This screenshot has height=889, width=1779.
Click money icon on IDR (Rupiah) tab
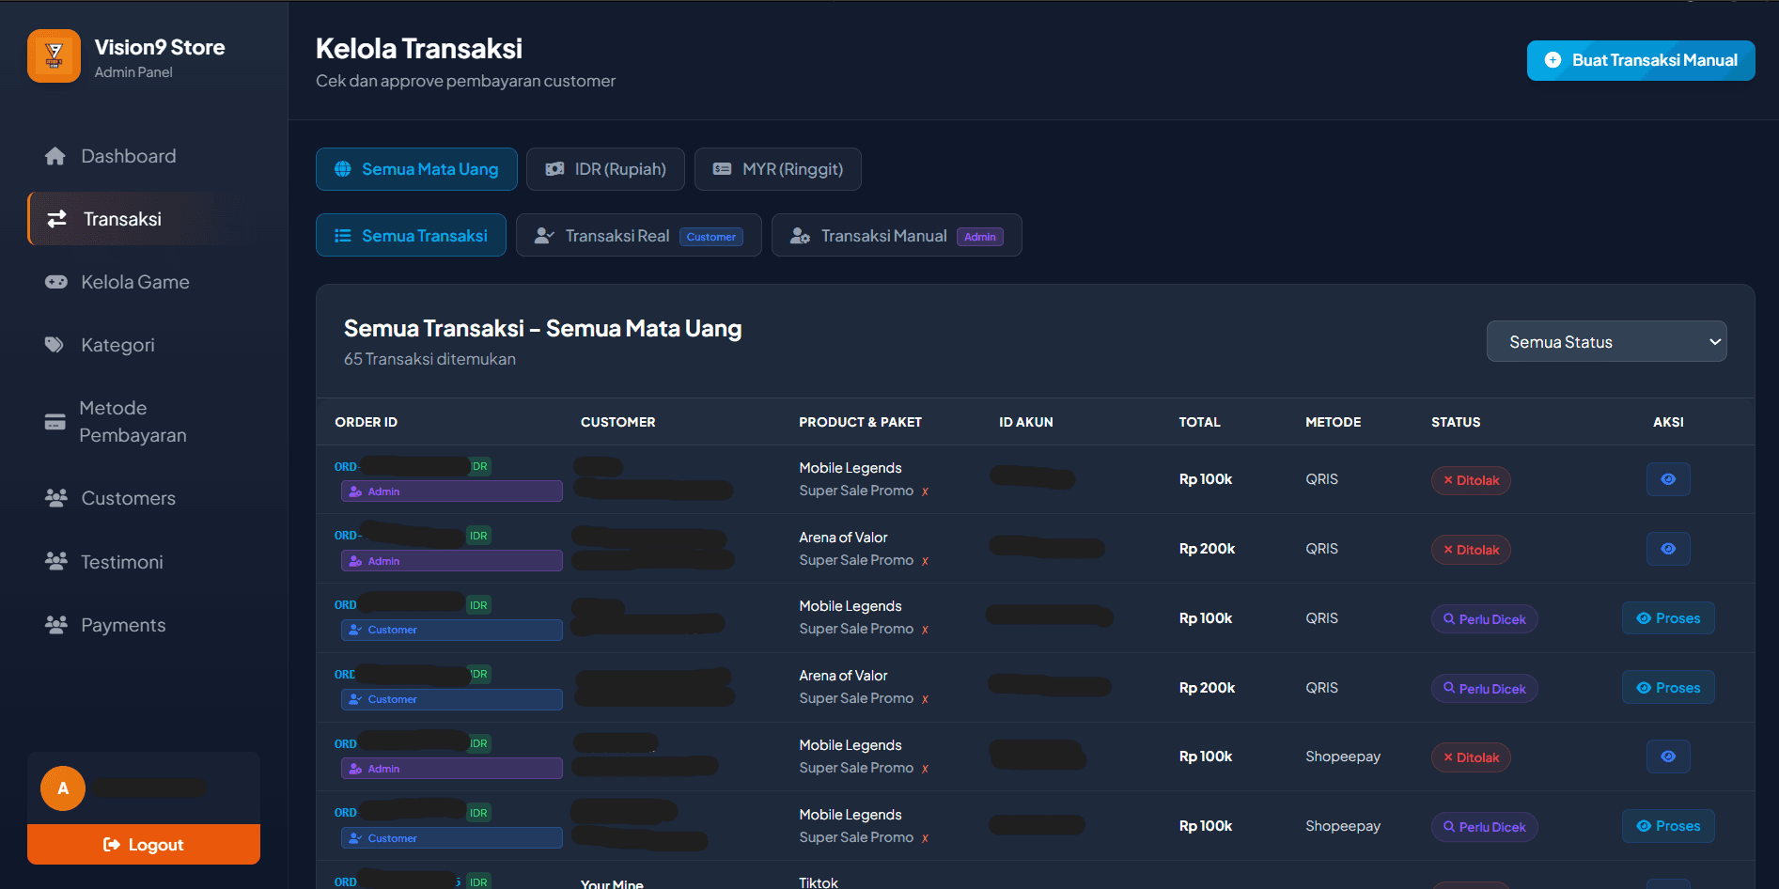[x=555, y=169]
